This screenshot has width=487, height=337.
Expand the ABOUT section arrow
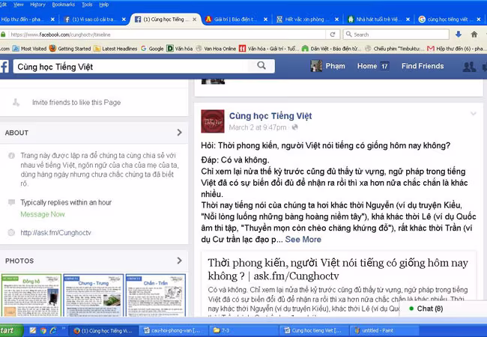click(179, 133)
